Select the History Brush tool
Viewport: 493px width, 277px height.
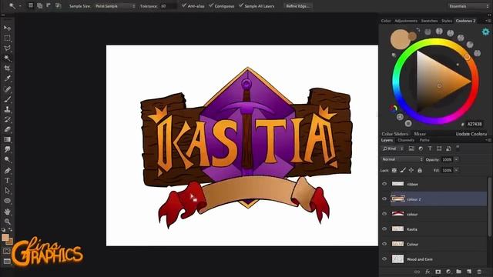point(7,119)
